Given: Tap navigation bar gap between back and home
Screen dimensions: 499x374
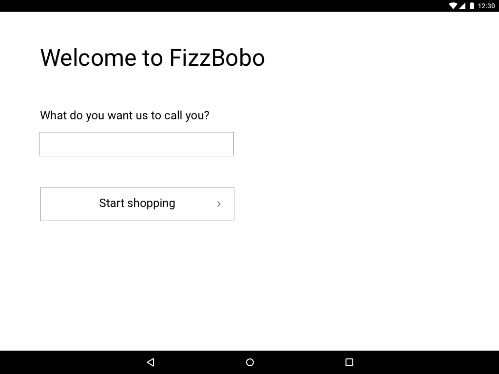Looking at the screenshot, I should (200, 362).
